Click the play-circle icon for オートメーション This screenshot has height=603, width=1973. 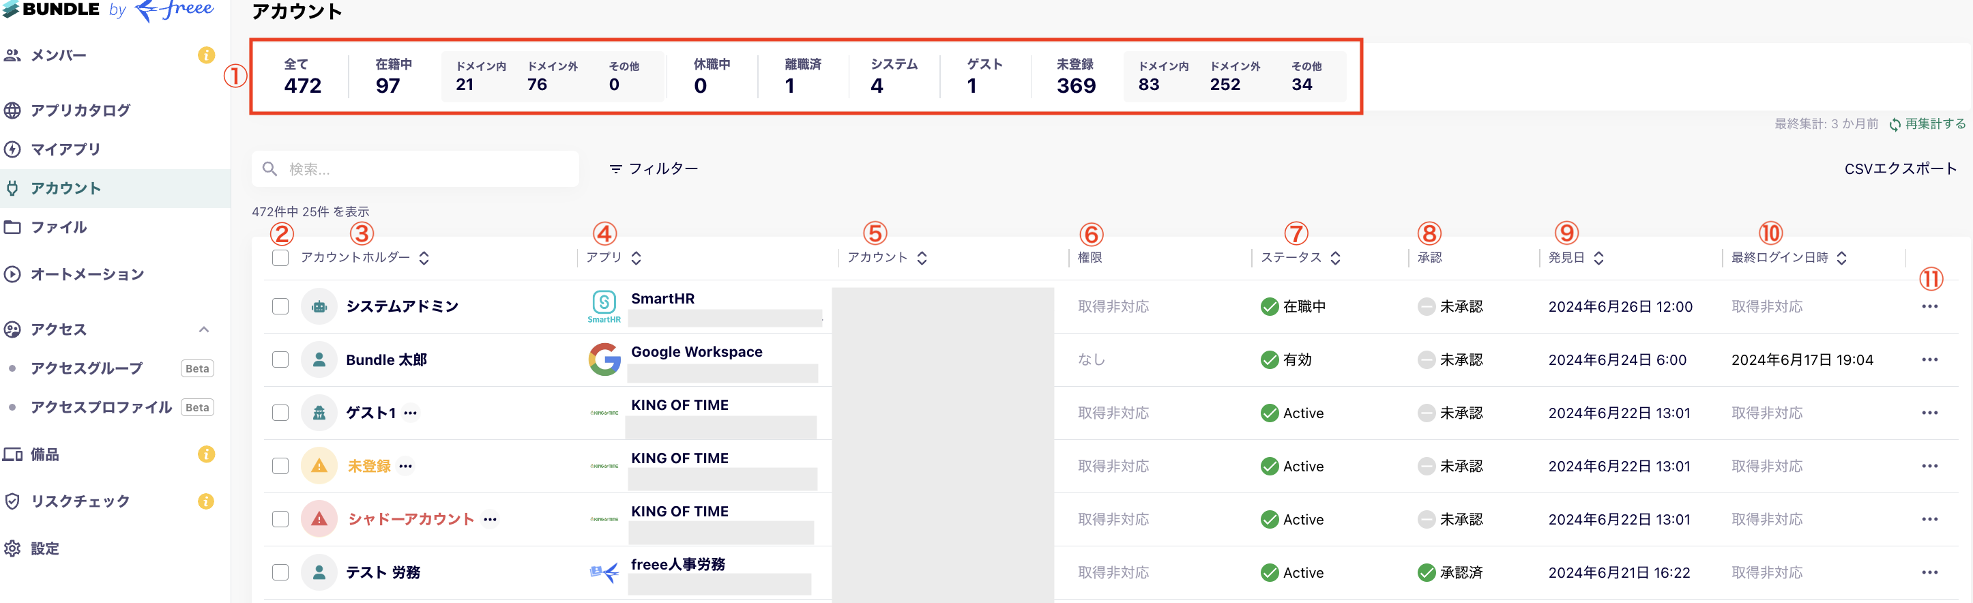[12, 274]
